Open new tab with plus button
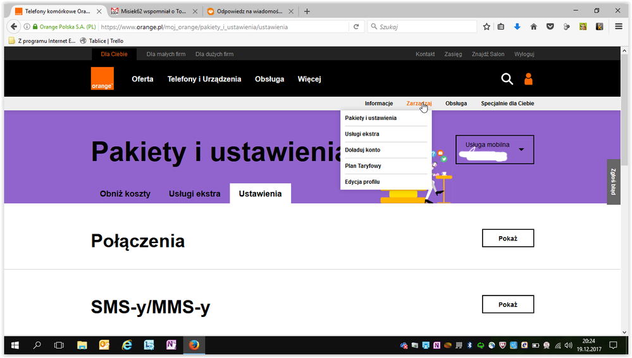632x358 pixels. coord(307,11)
